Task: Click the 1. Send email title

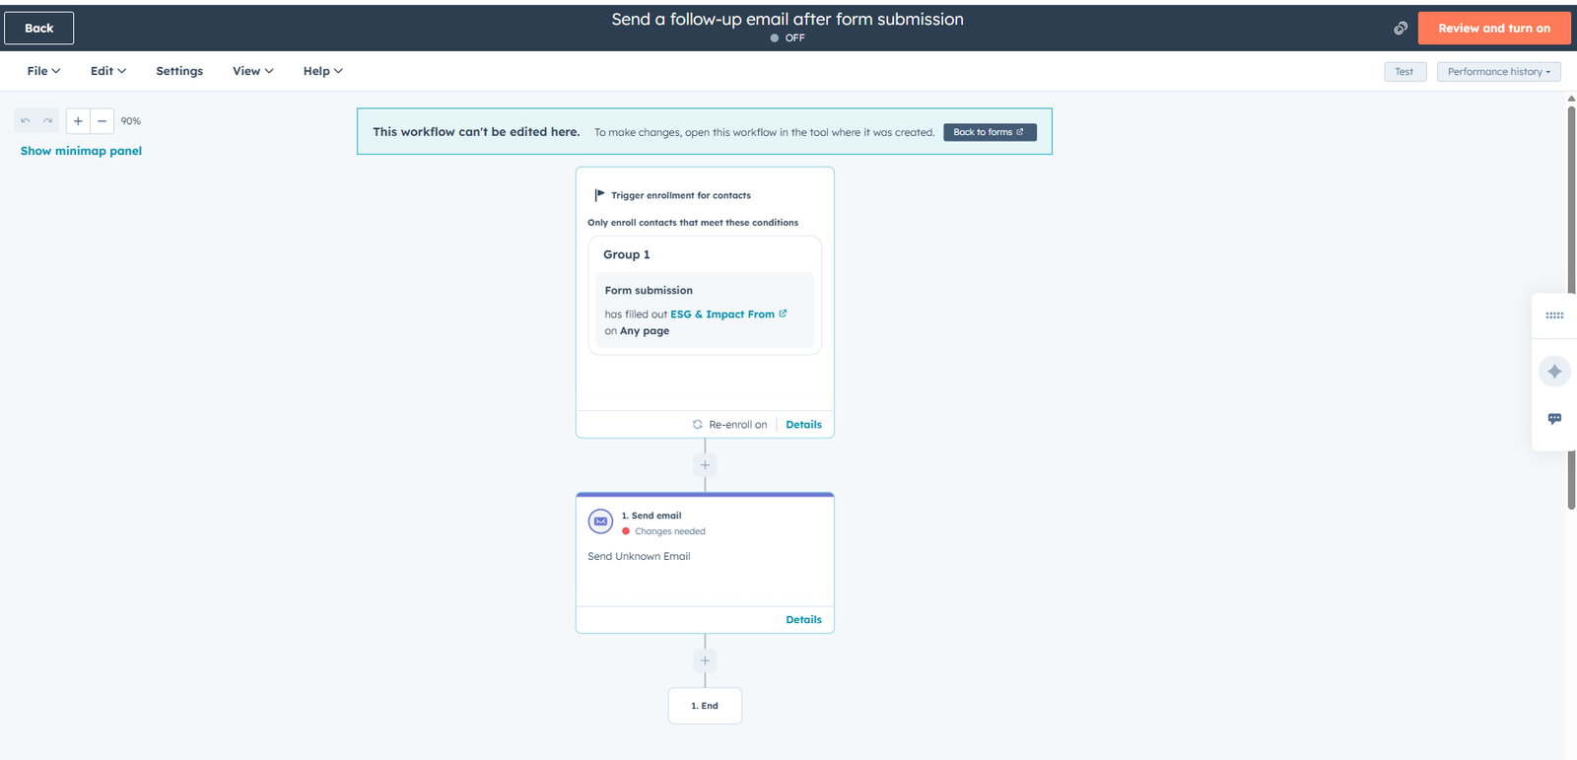Action: click(x=651, y=516)
